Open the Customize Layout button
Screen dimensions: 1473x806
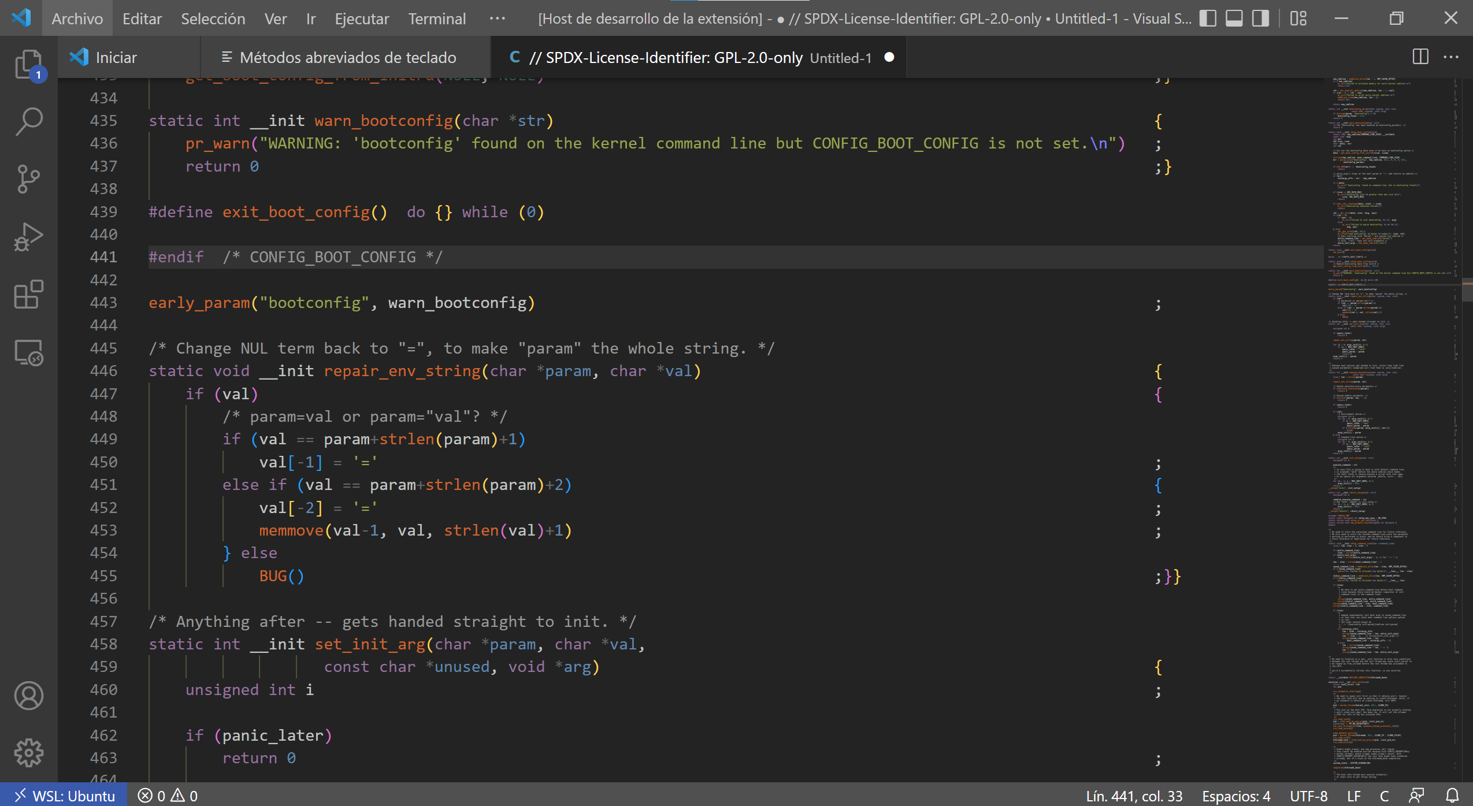click(x=1298, y=18)
